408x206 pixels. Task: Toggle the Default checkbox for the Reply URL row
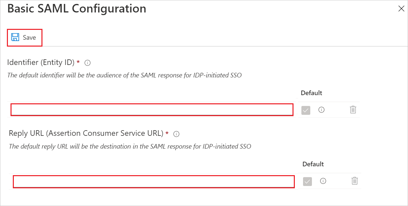(307, 181)
